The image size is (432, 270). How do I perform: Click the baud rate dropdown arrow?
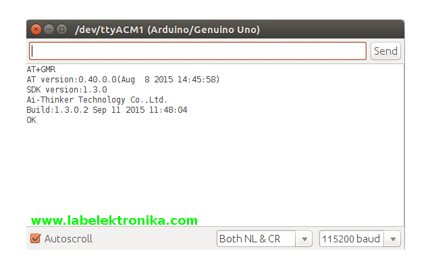point(393,239)
